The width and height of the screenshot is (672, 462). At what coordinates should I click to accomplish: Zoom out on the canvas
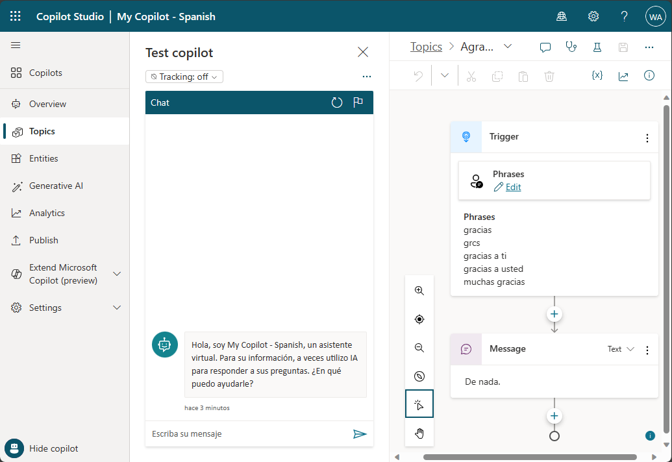[419, 348]
